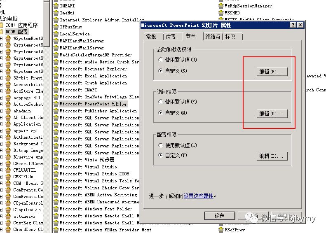Click the MSSHED item icon

pyautogui.click(x=221, y=13)
